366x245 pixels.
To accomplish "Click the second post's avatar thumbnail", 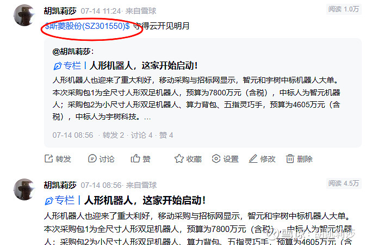I will coord(24,189).
